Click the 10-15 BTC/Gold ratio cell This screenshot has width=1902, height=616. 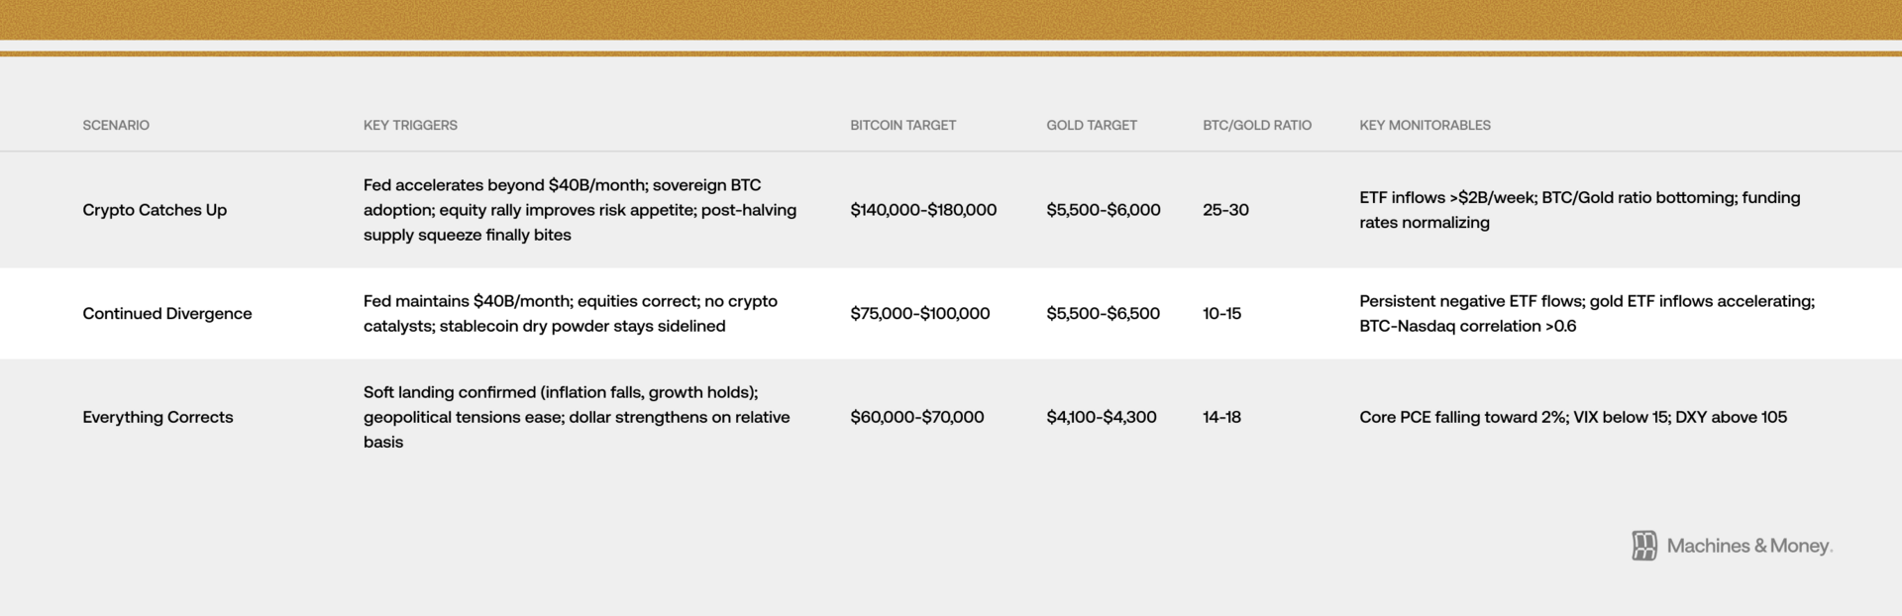(x=1221, y=313)
